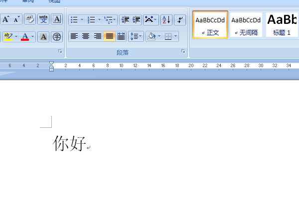Viewport: 299px width, 199px height.
Task: Apply Distributed alignment
Action: point(121,36)
